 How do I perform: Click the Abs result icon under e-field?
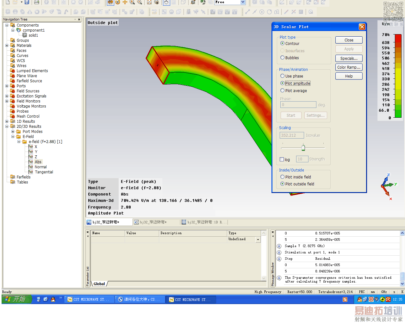point(31,162)
